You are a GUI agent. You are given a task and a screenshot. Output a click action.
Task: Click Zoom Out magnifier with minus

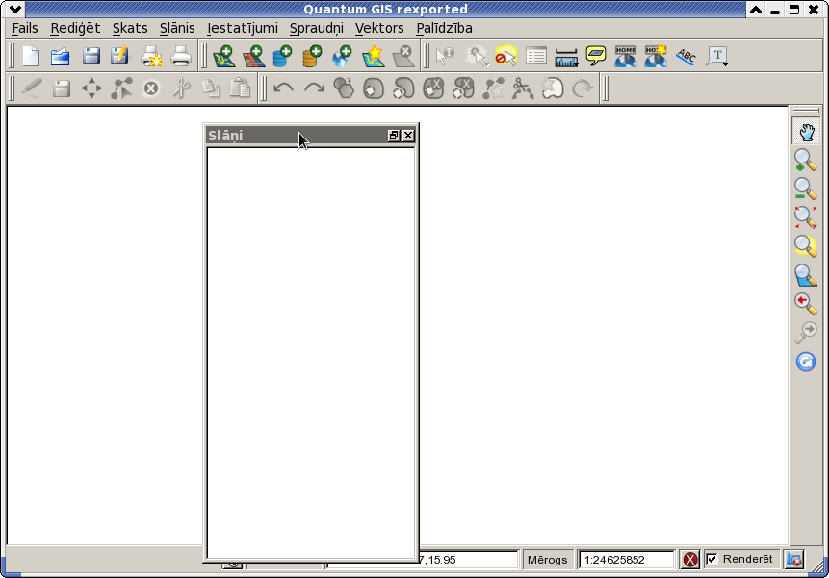(806, 188)
